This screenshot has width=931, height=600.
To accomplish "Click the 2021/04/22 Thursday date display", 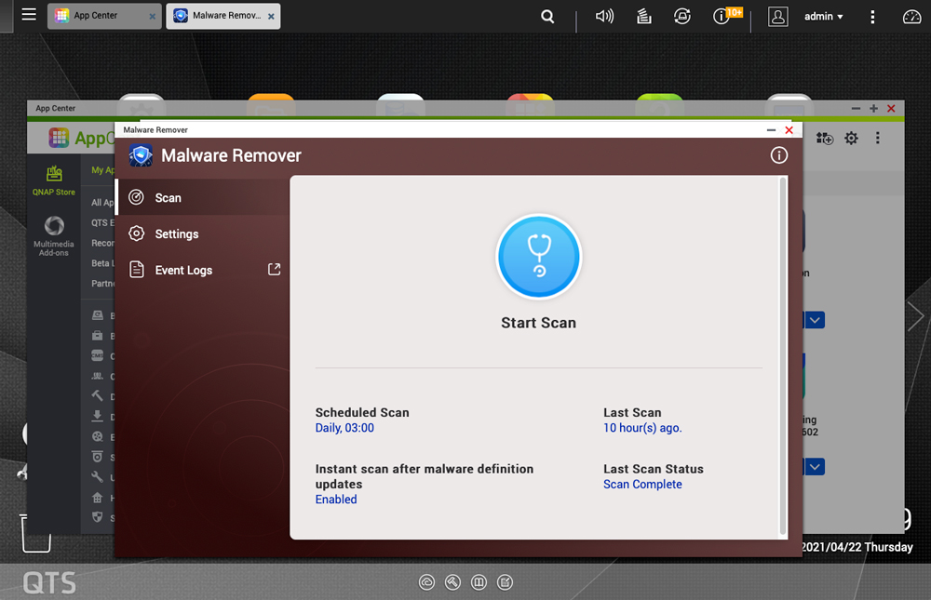I will 857,547.
